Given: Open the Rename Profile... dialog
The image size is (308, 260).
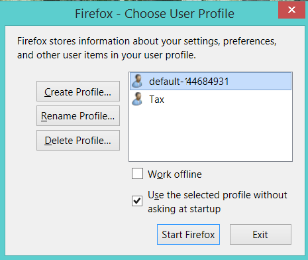Looking at the screenshot, I should point(78,115).
